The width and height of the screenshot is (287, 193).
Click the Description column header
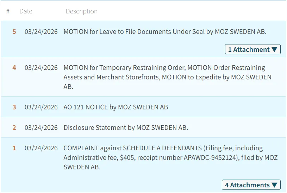[81, 11]
